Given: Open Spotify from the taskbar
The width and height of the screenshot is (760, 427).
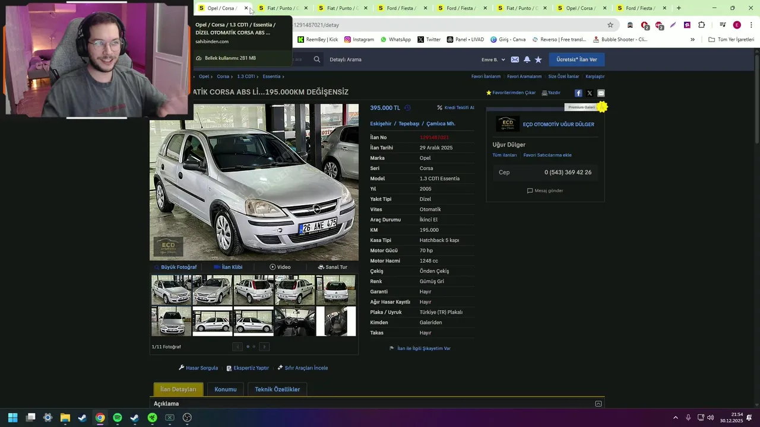Looking at the screenshot, I should (x=118, y=418).
